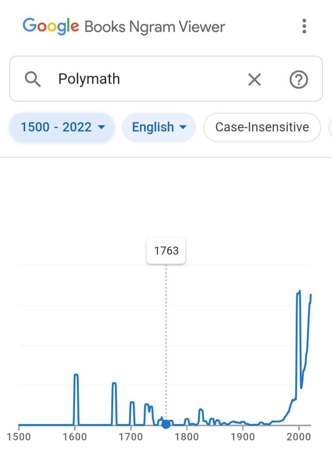Click the 1500 x-axis label
This screenshot has height=452, width=332.
pos(19,437)
